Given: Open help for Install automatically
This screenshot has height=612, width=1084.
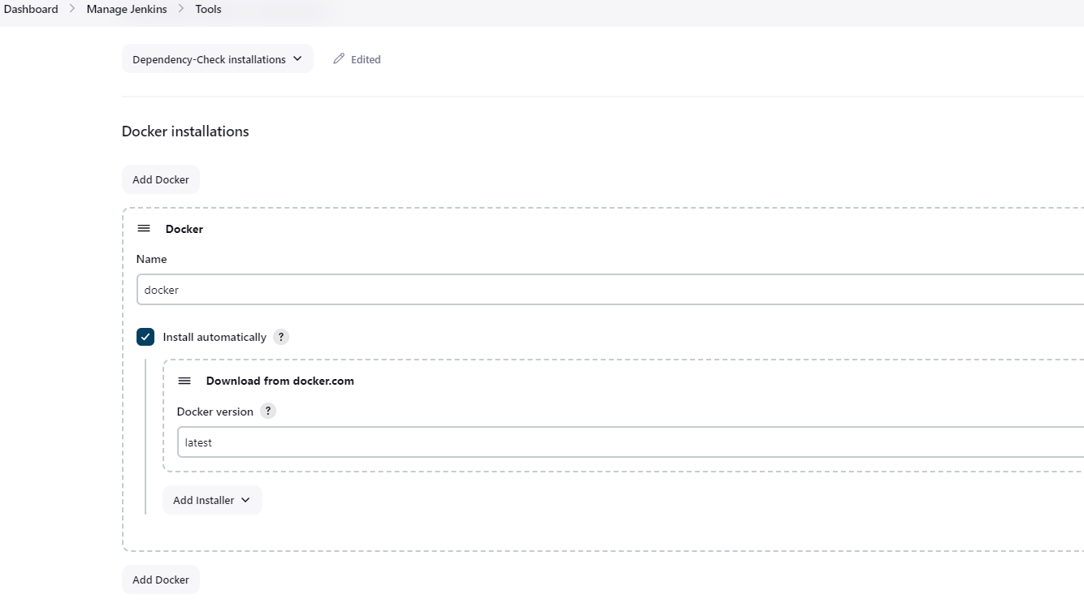Looking at the screenshot, I should [281, 337].
